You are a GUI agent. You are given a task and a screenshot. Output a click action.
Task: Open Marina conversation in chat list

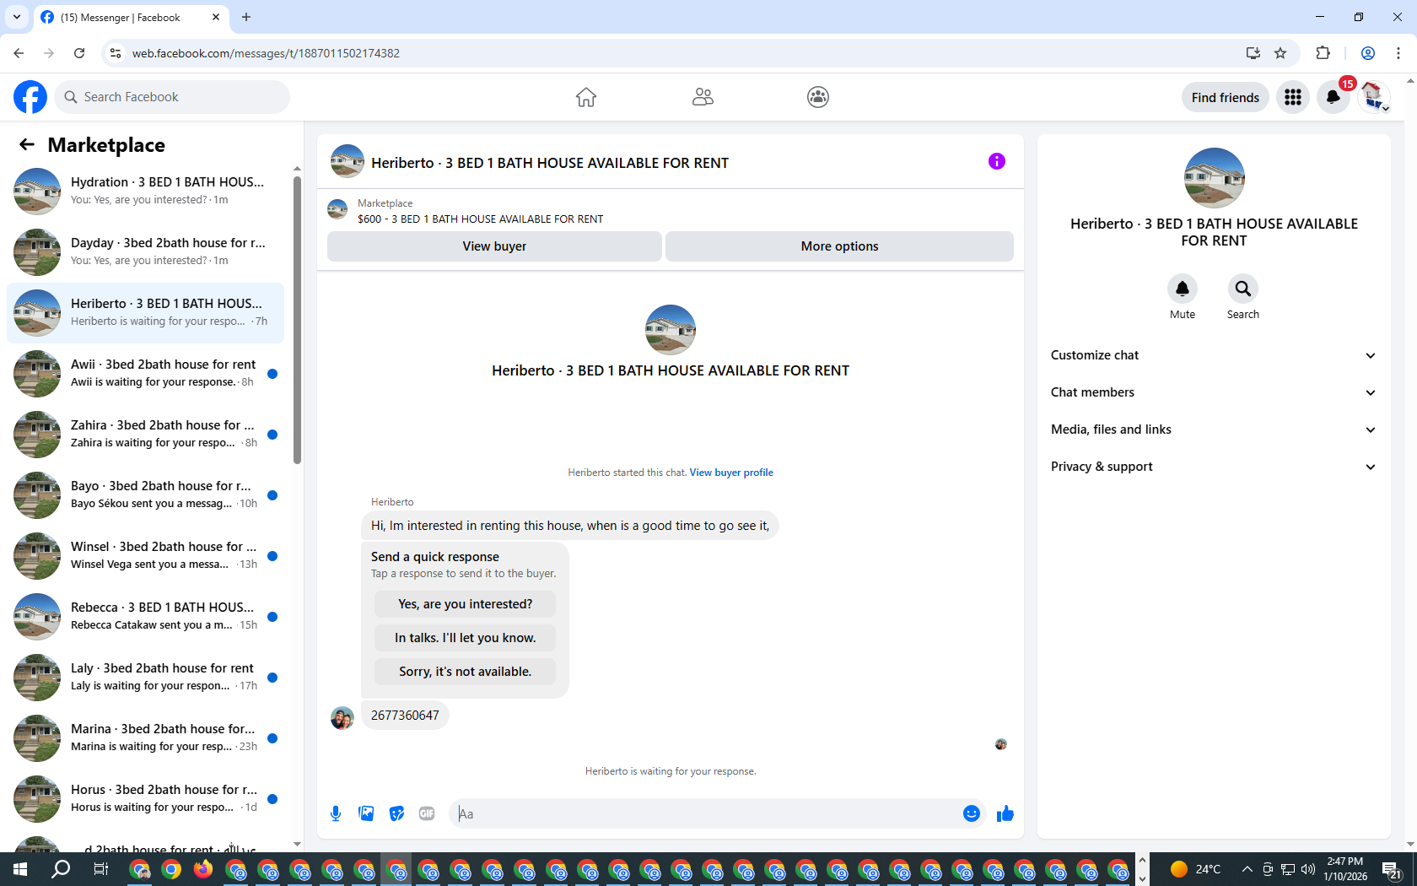click(x=145, y=738)
